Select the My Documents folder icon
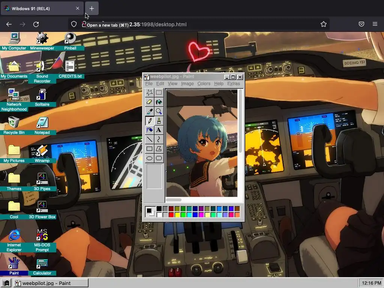 pyautogui.click(x=14, y=69)
